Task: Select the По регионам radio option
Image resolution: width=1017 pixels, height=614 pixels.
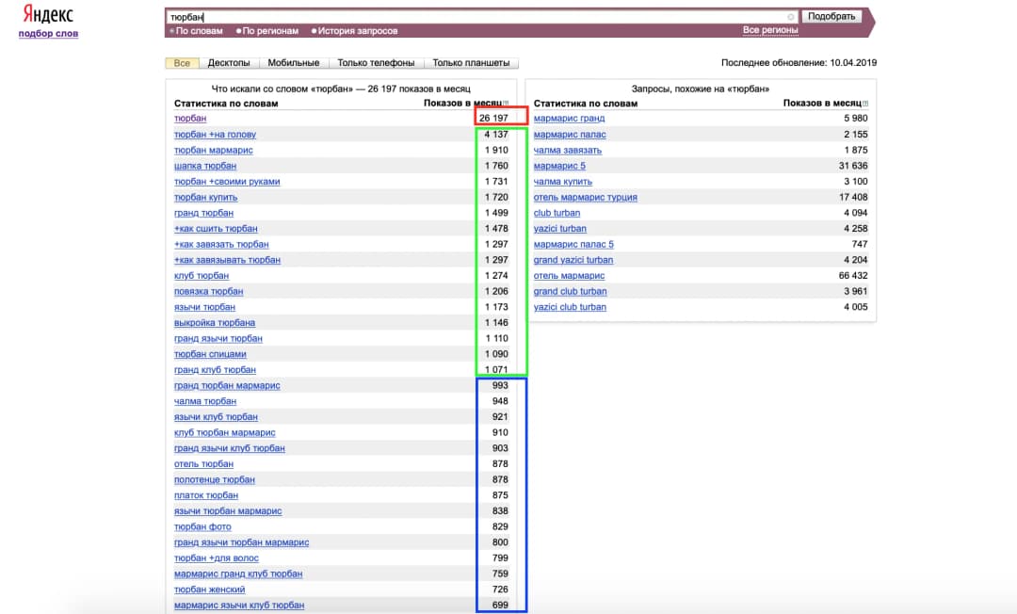Action: (x=267, y=30)
